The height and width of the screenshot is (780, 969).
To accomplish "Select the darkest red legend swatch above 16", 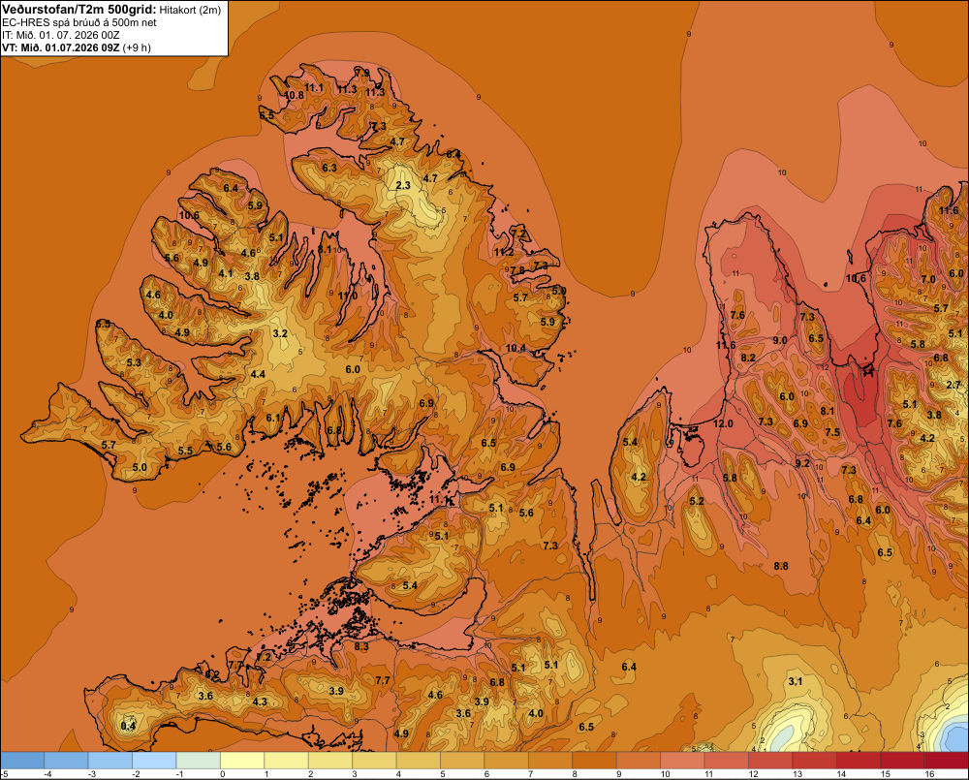I will [x=948, y=760].
